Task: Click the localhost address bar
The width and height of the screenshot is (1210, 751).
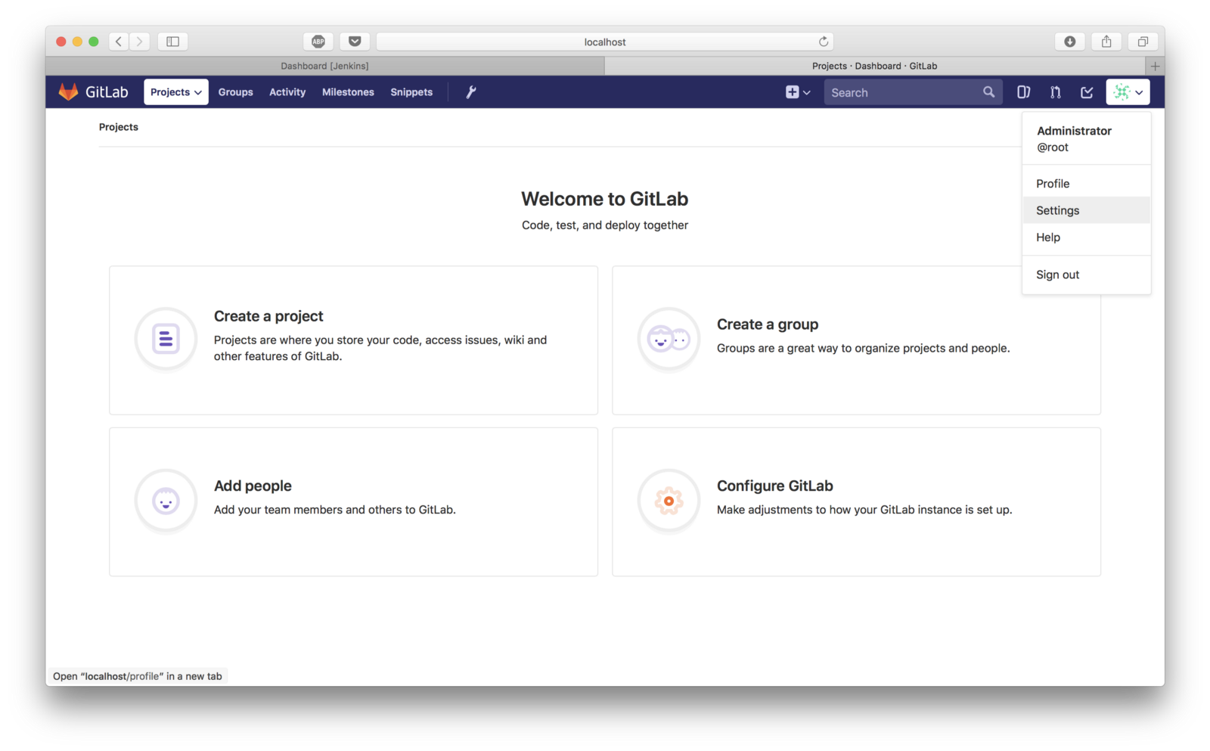Action: tap(605, 42)
